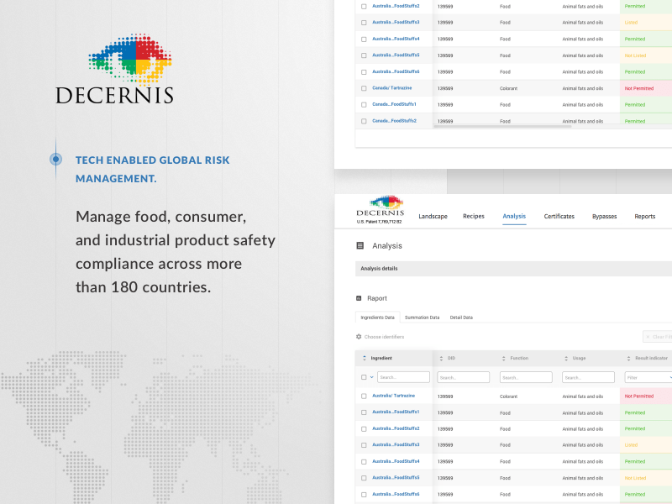Click the X icon on Clear Filters
The width and height of the screenshot is (672, 504).
[x=648, y=337]
